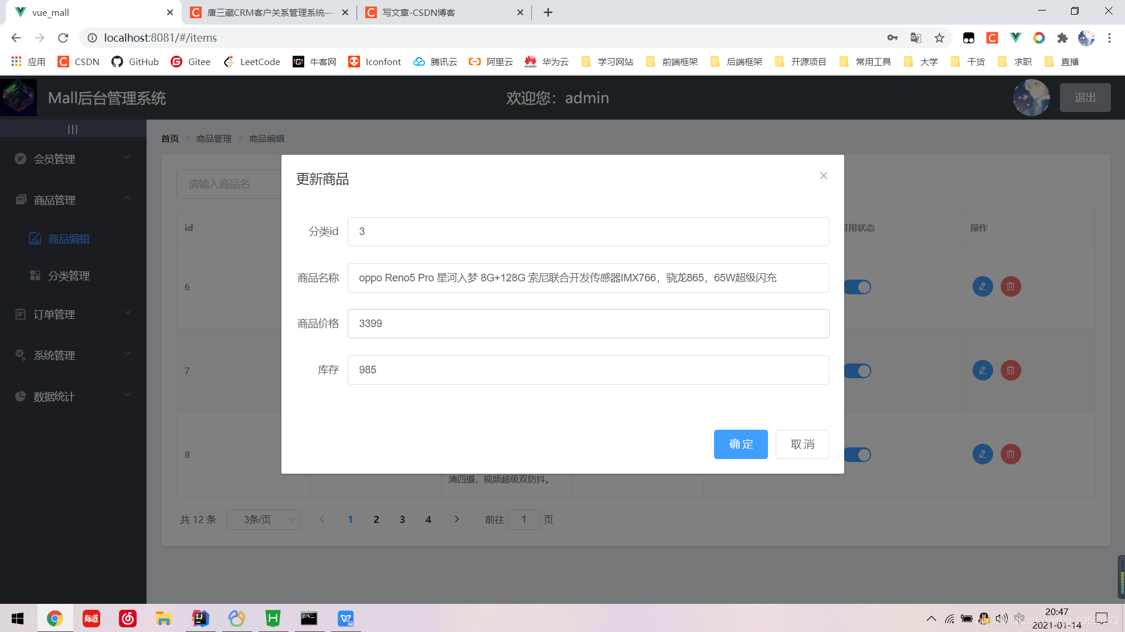Open Windows Start menu

point(18,619)
